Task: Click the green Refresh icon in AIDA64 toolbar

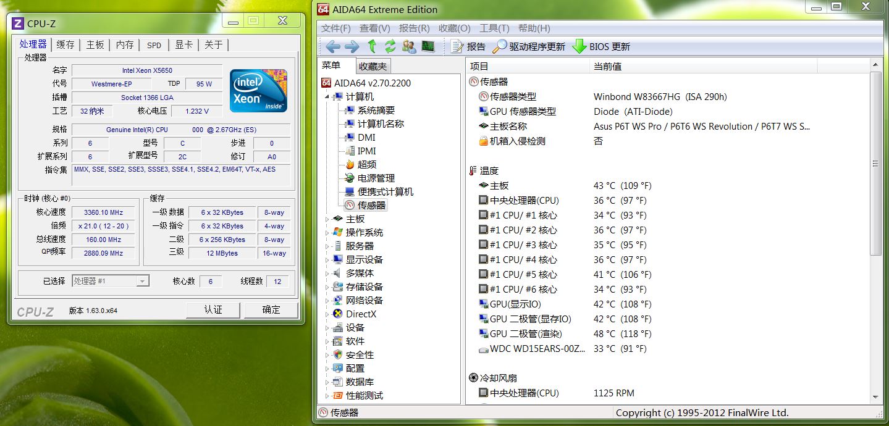Action: tap(390, 46)
